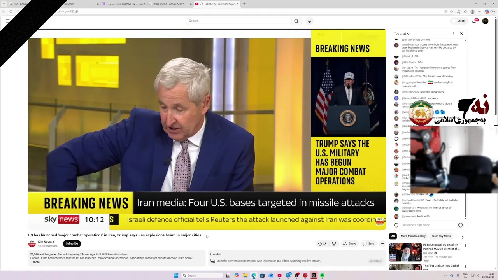Screen dimensions: 498x280
Task: Click the #IranNews hashtag link
Action: (121, 254)
